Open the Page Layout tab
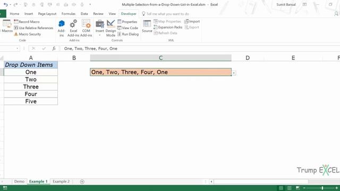This screenshot has height=191, width=340. [47, 14]
